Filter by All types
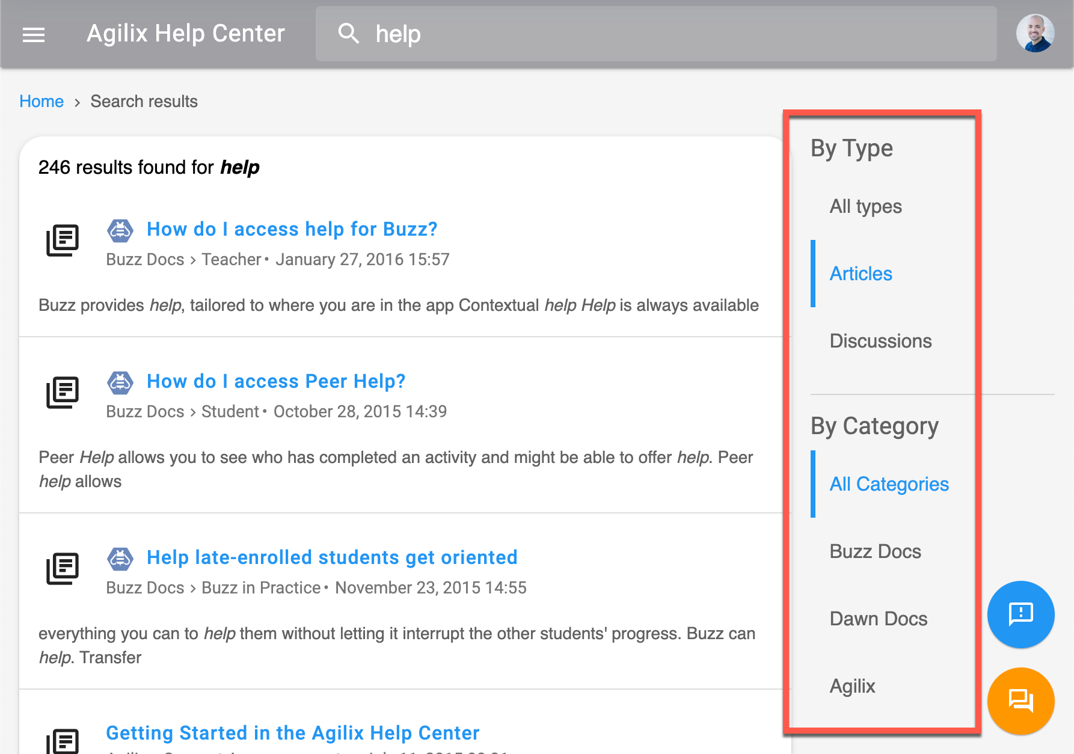Screen dimensions: 1074x754 click(x=865, y=206)
